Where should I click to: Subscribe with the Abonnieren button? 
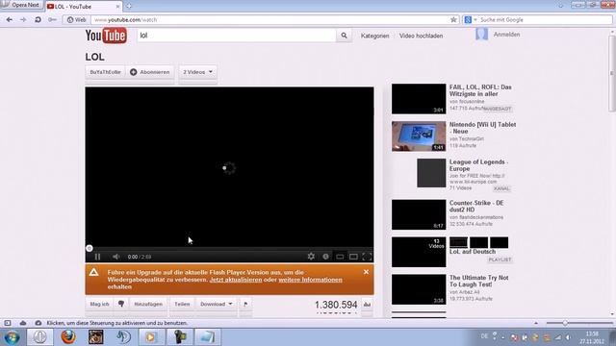pyautogui.click(x=150, y=72)
